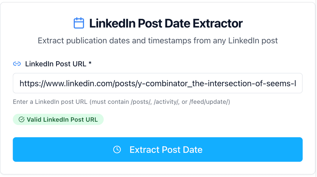The image size is (317, 177).
Task: Focus the LinkedIn Post URL input field
Action: [x=158, y=83]
